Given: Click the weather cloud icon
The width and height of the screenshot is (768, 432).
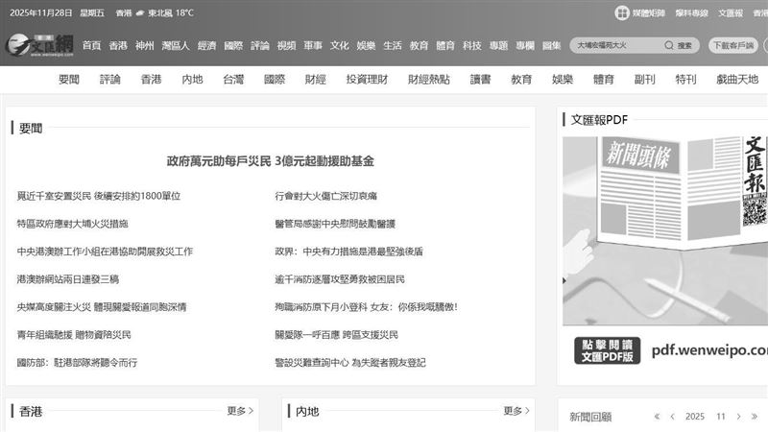Looking at the screenshot, I should point(139,13).
